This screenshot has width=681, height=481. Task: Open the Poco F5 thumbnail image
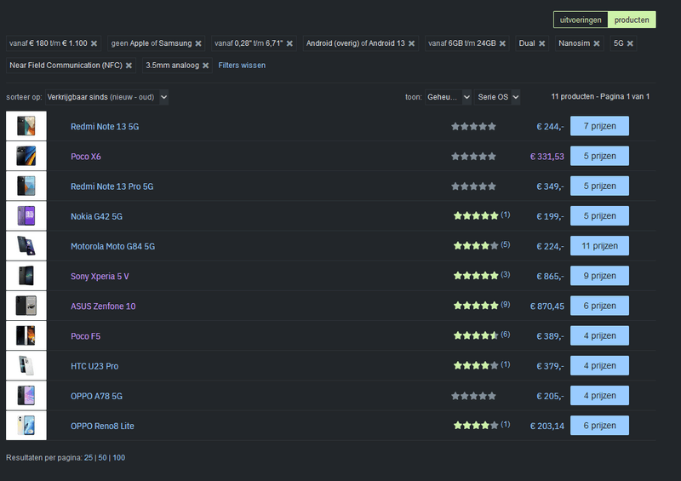[x=26, y=336]
